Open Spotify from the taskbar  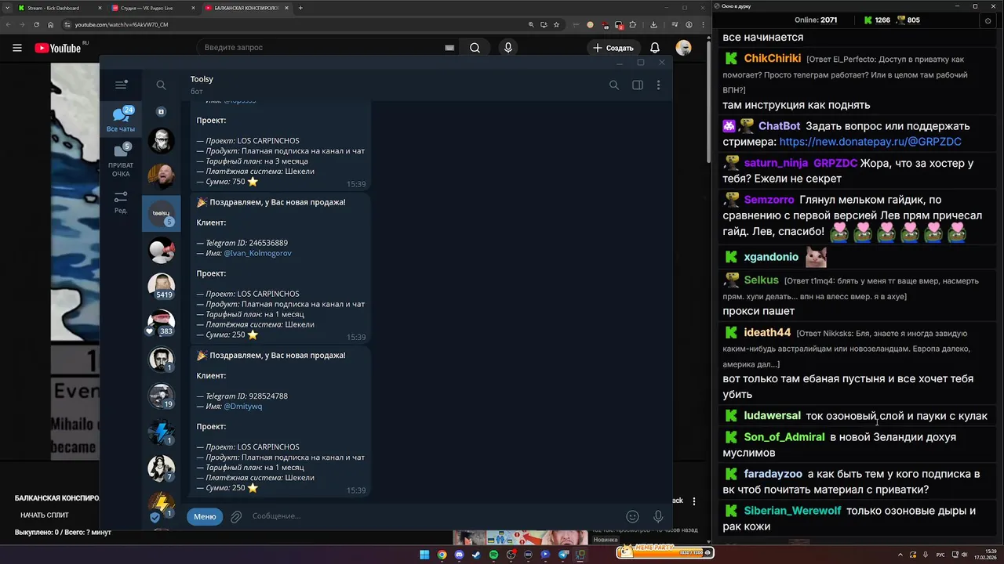493,555
